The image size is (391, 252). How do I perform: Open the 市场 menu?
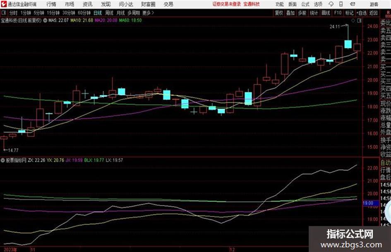70,4
